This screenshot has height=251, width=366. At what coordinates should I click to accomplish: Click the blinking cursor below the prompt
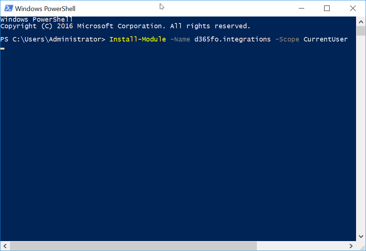pos(3,48)
